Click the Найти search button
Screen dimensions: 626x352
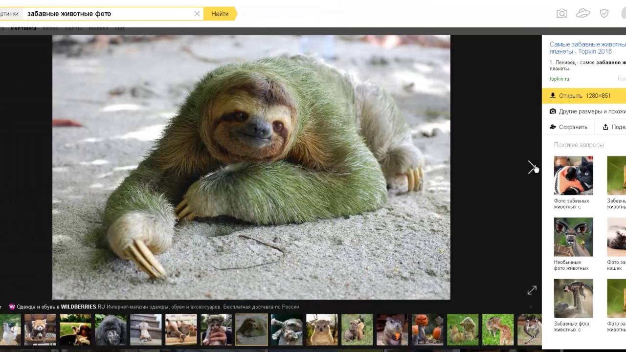click(x=220, y=14)
